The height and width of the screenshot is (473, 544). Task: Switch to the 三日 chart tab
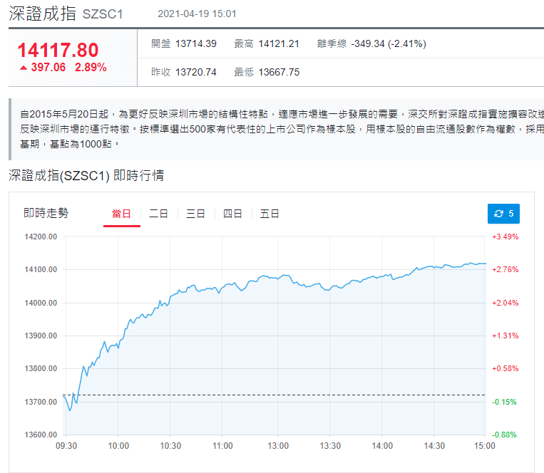tap(195, 214)
